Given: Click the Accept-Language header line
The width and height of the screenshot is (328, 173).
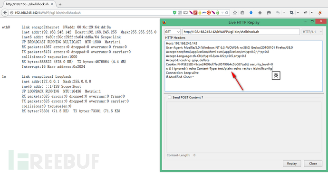Looking at the screenshot, I should pyautogui.click(x=206, y=56).
